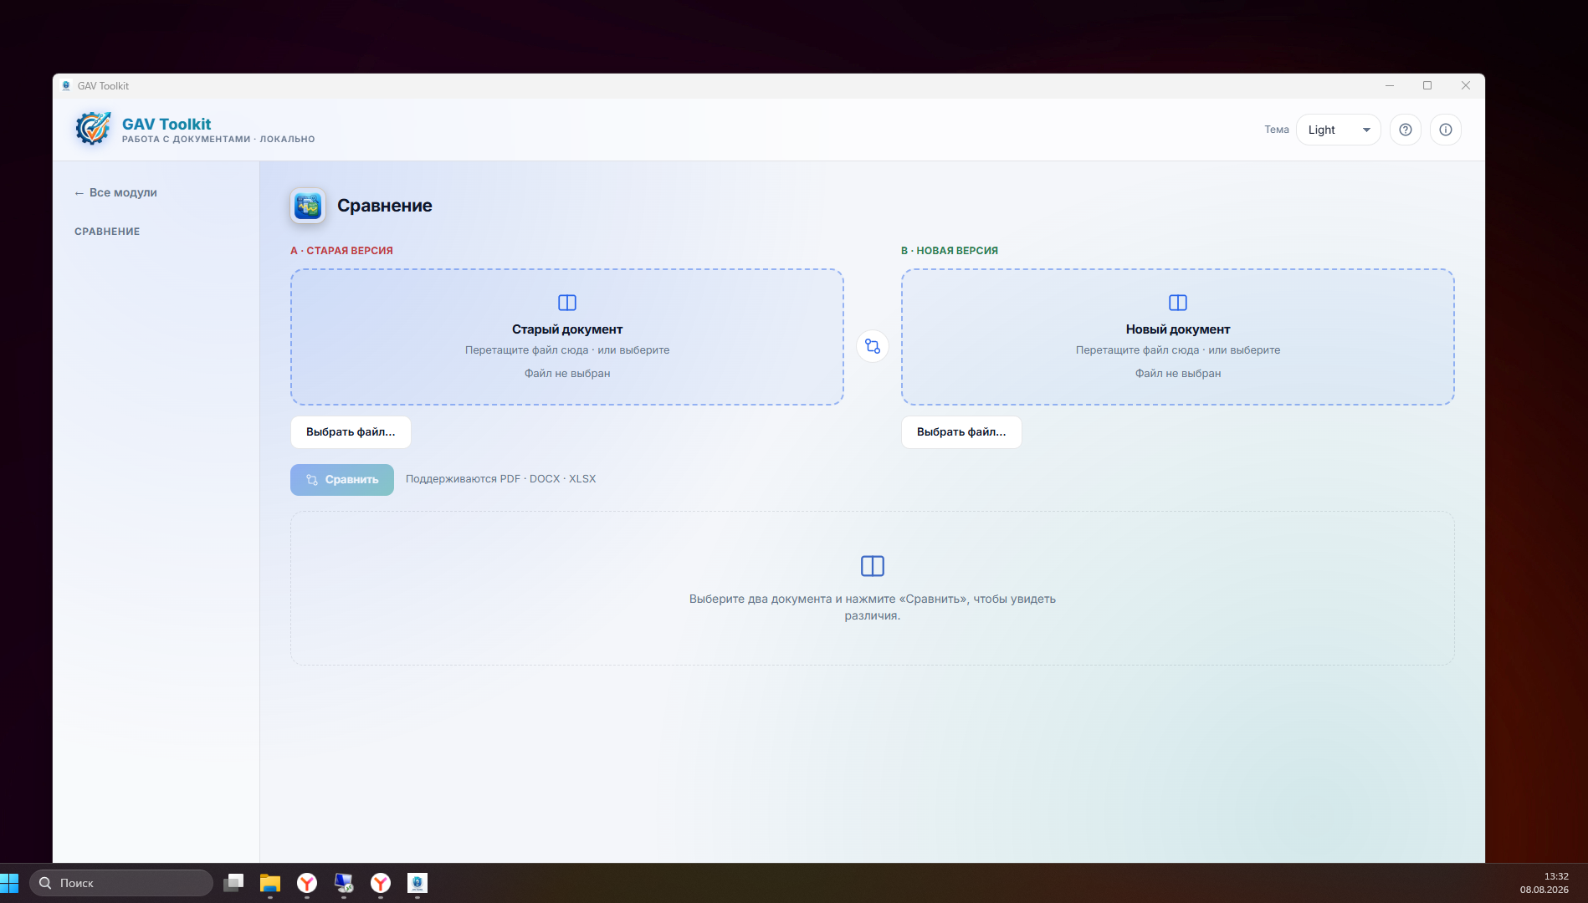This screenshot has width=1588, height=903.
Task: Click the 'A · СТАРАЯ ВЕРСИЯ' label
Action: pyautogui.click(x=341, y=251)
